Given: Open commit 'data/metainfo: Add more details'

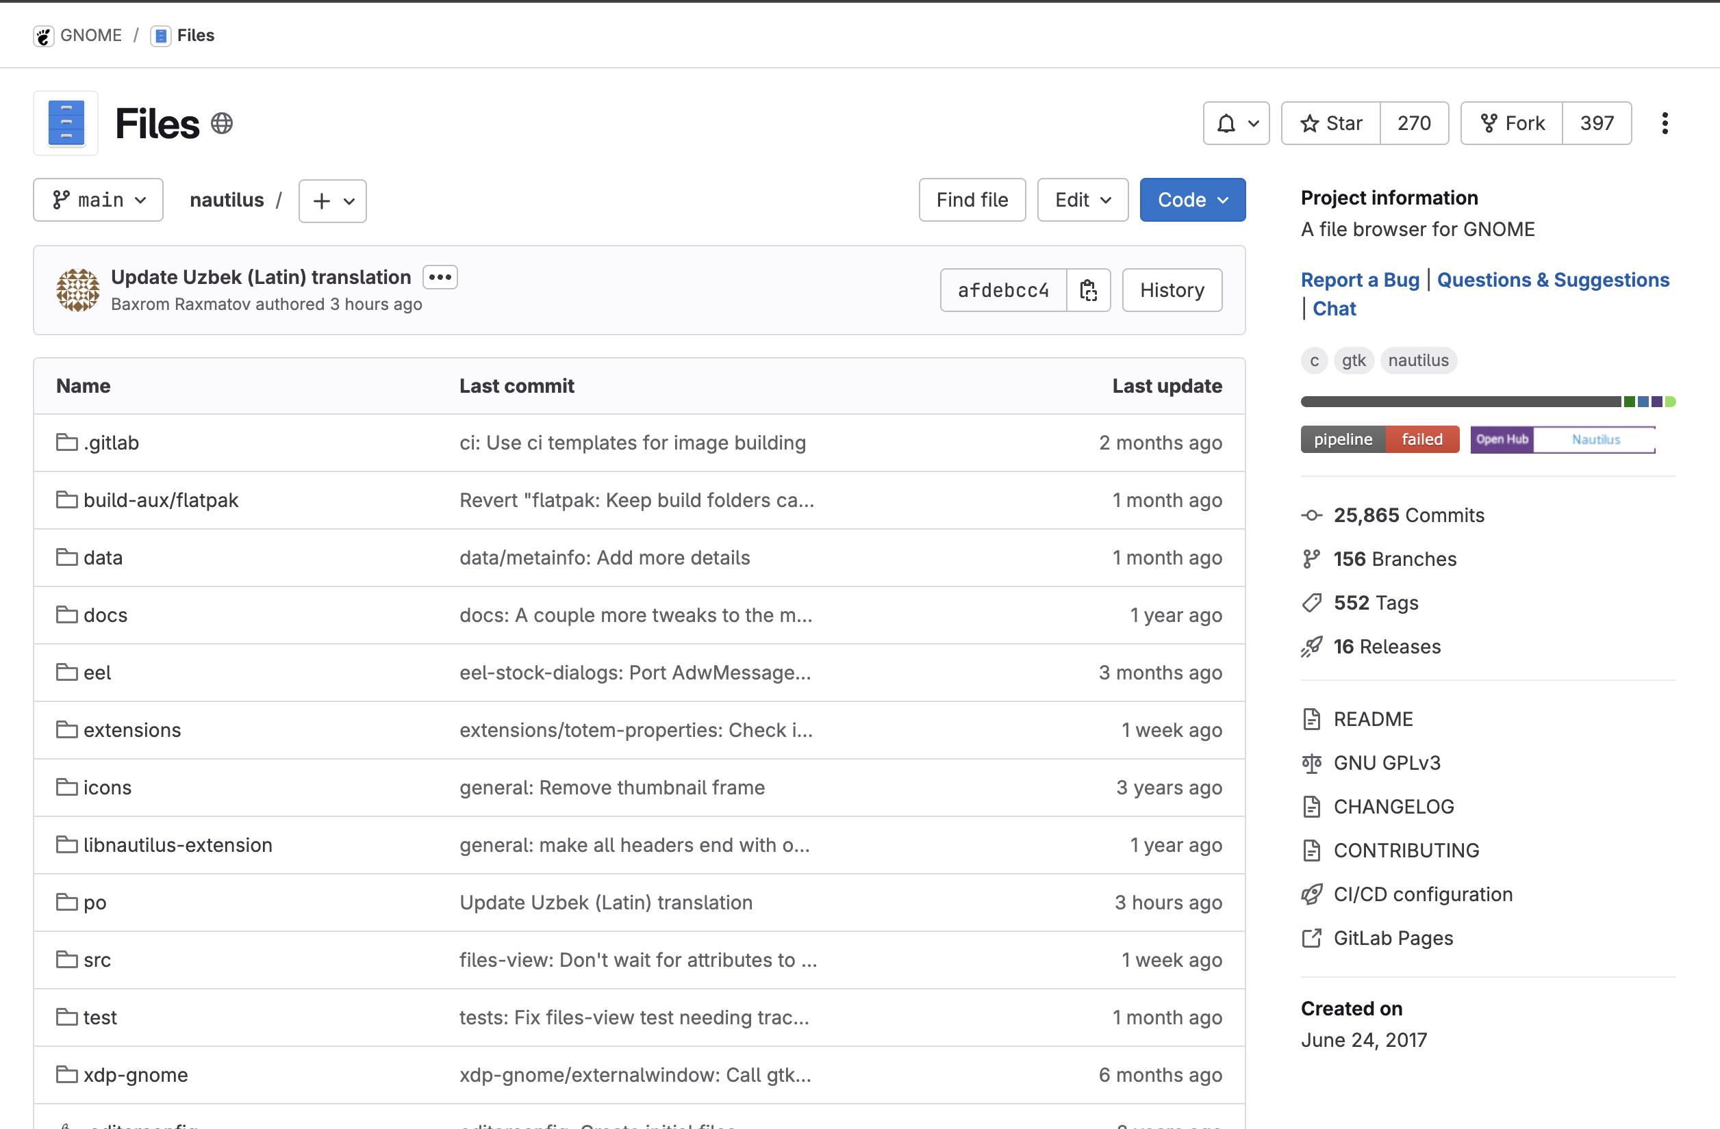Looking at the screenshot, I should (605, 558).
